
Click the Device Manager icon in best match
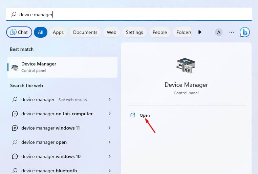15,67
